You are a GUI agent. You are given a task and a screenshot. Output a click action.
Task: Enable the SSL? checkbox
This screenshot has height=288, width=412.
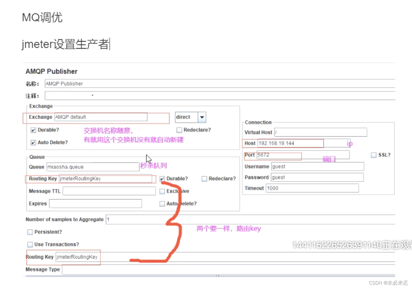[x=374, y=155]
